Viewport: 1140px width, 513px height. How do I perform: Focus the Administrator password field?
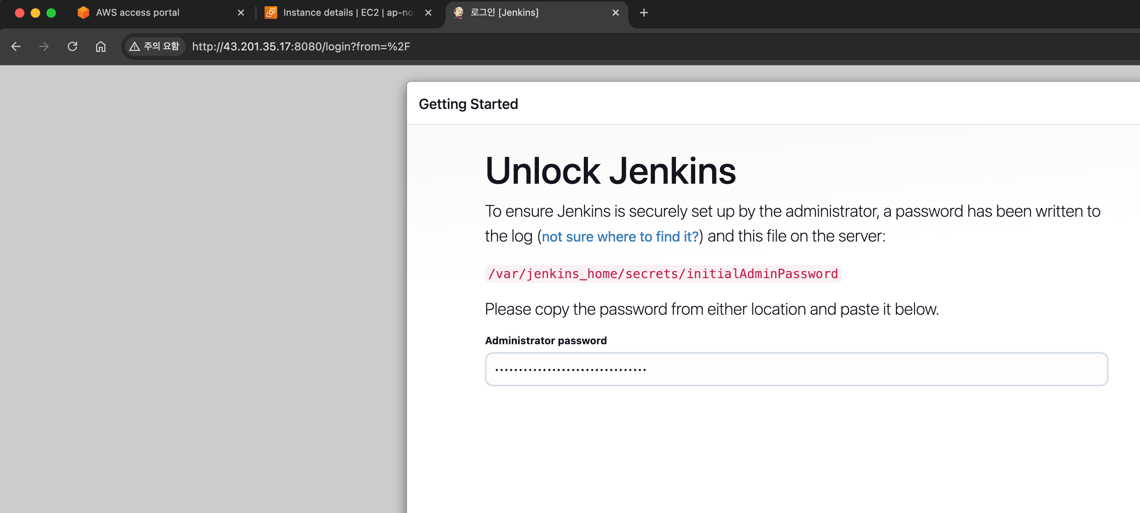[796, 369]
